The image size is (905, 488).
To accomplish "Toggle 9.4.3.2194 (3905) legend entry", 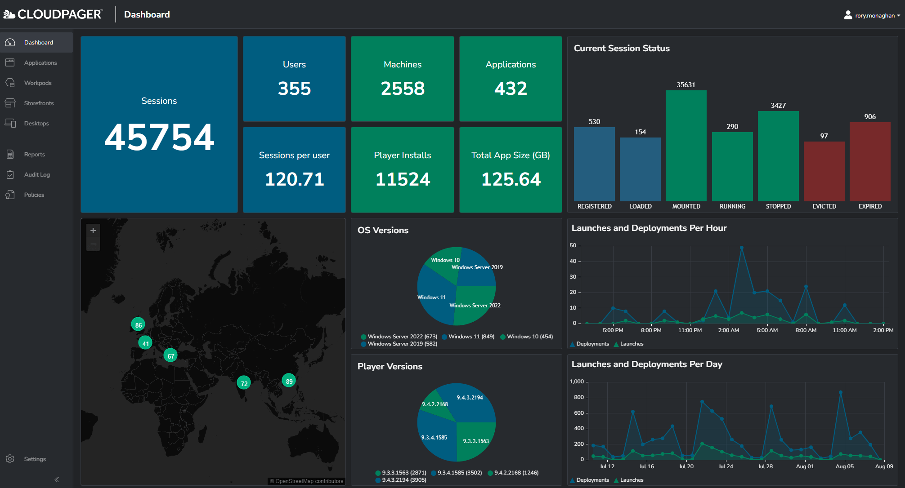I will tap(401, 480).
